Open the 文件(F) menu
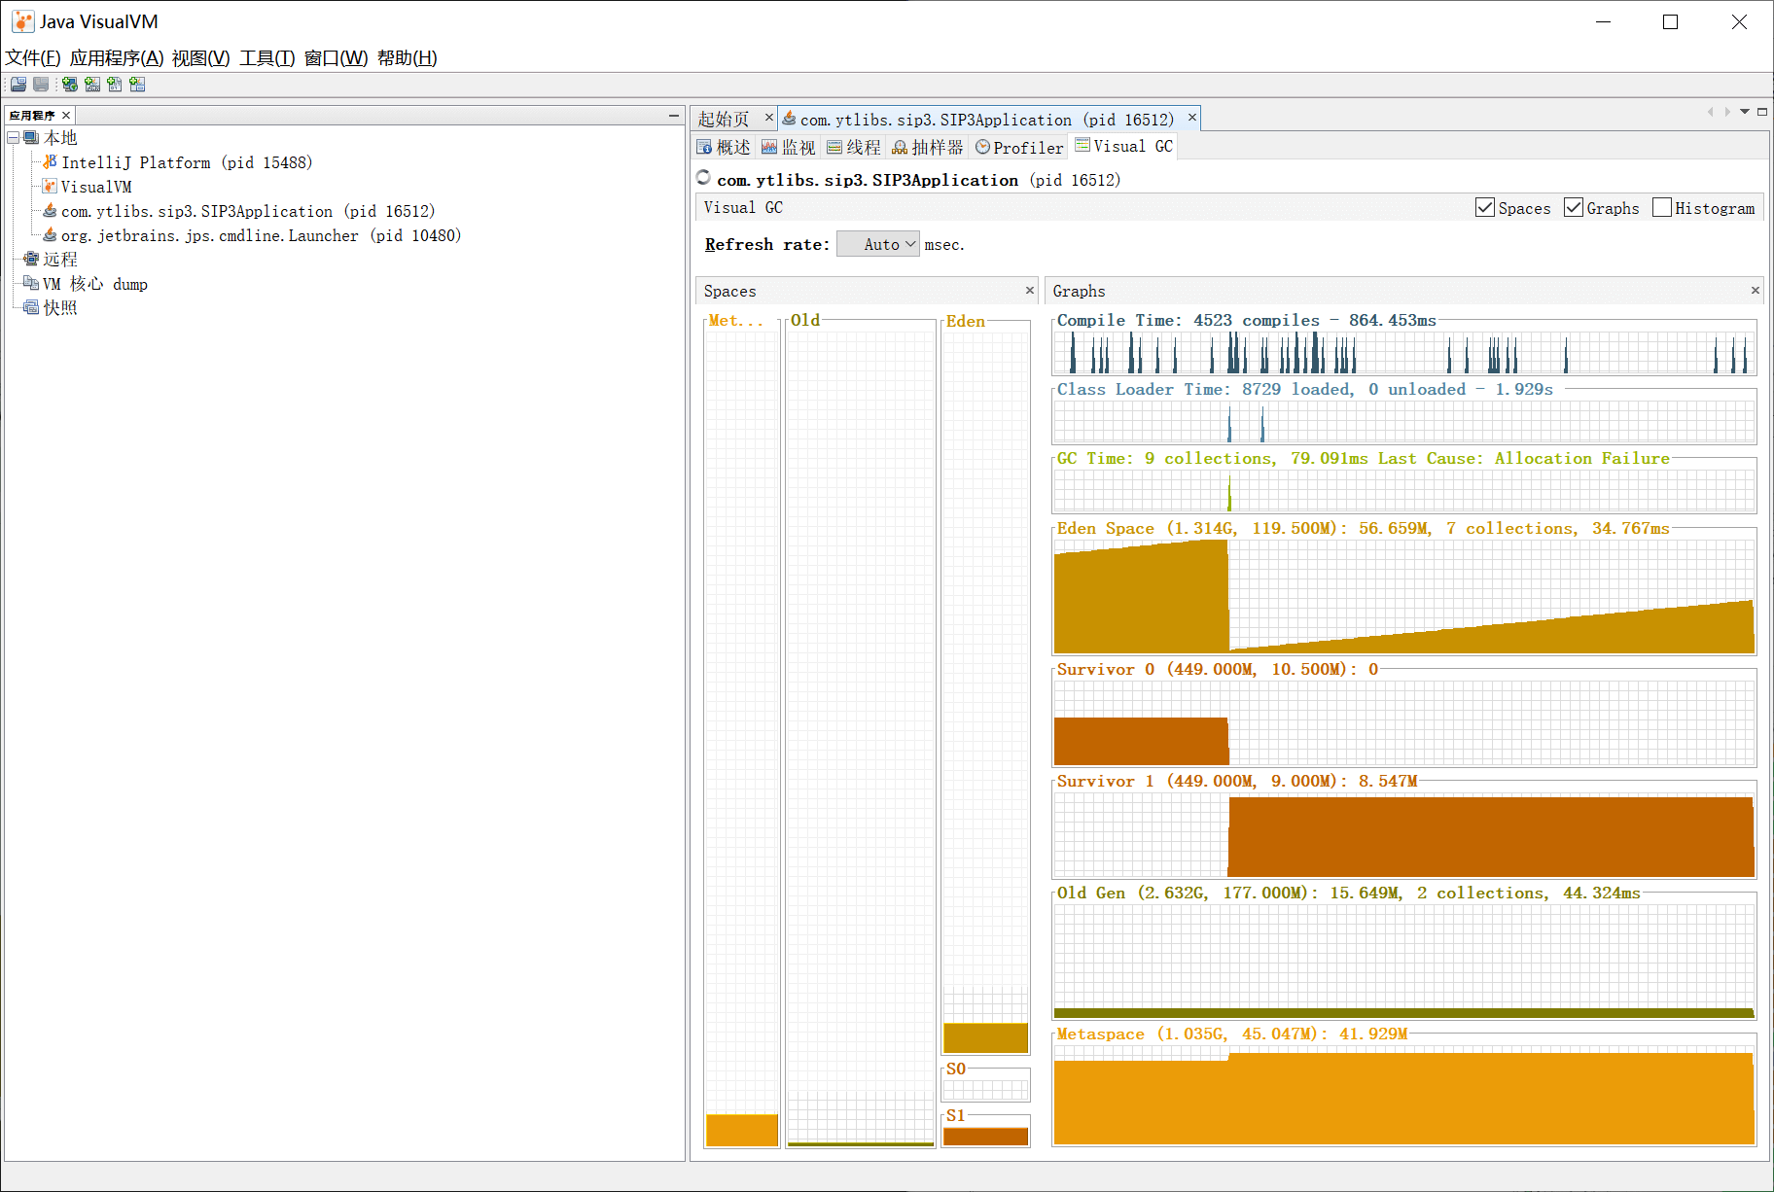Viewport: 1774px width, 1192px height. click(33, 58)
